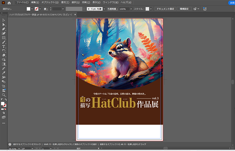The width and height of the screenshot is (235, 151).
Task: Click the Home icon in top bar
Action: click(9, 3)
